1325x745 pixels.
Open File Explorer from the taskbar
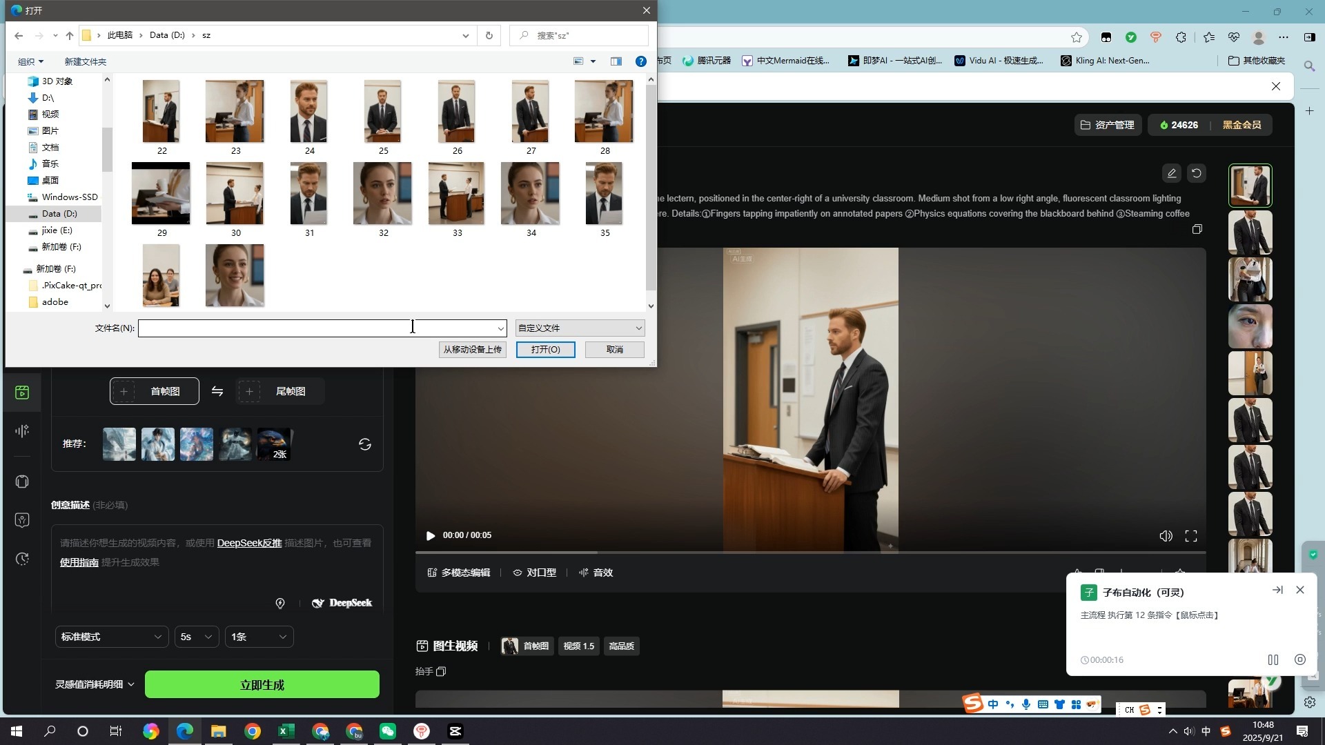point(219,731)
